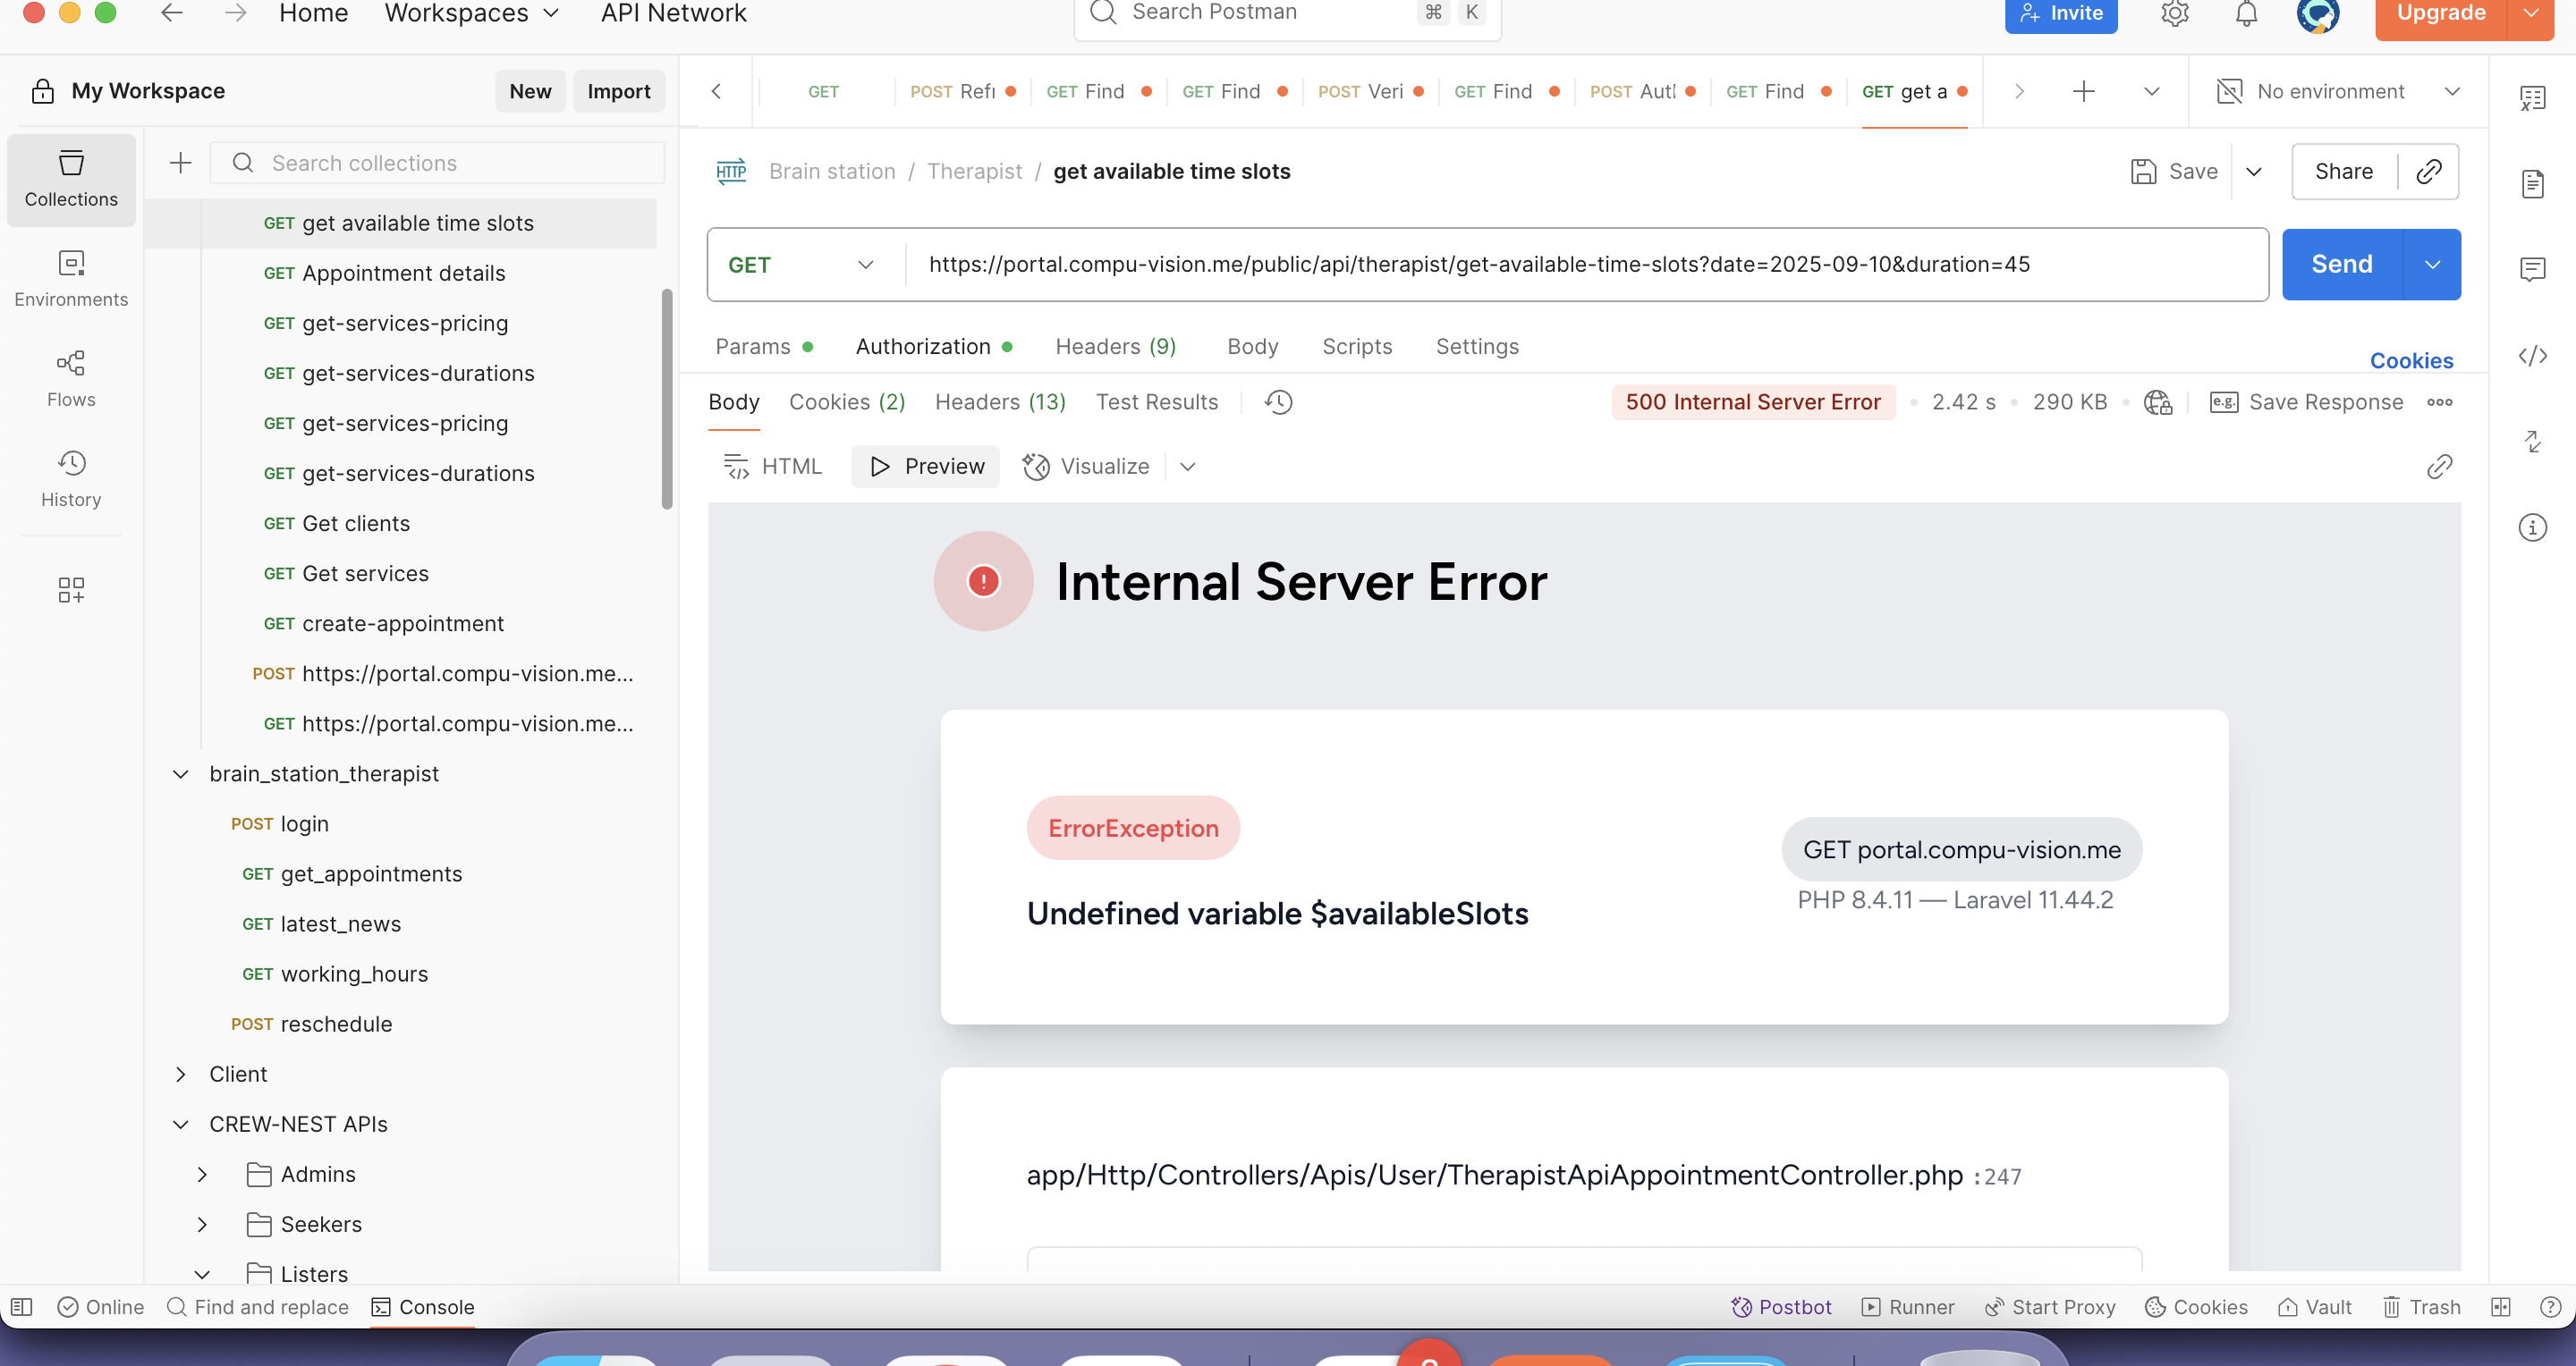Viewport: 2576px width, 1366px height.
Task: Open Postbot from the status bar
Action: pos(1781,1307)
